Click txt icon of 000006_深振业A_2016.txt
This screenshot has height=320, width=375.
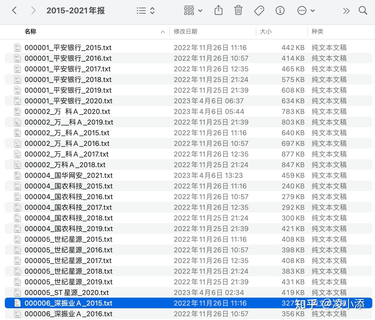[x=17, y=314]
